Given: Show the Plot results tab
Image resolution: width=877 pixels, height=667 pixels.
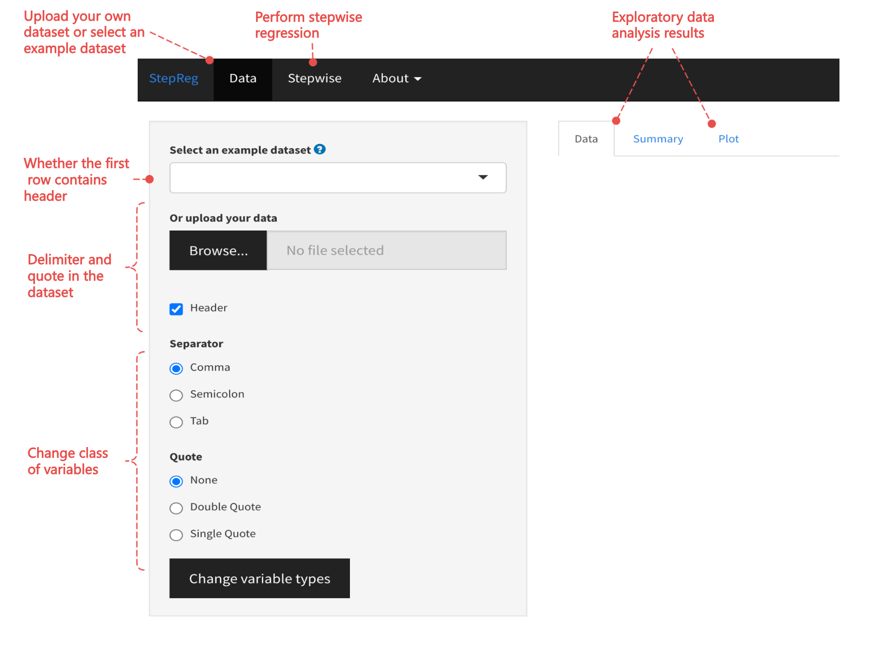Looking at the screenshot, I should (x=728, y=139).
